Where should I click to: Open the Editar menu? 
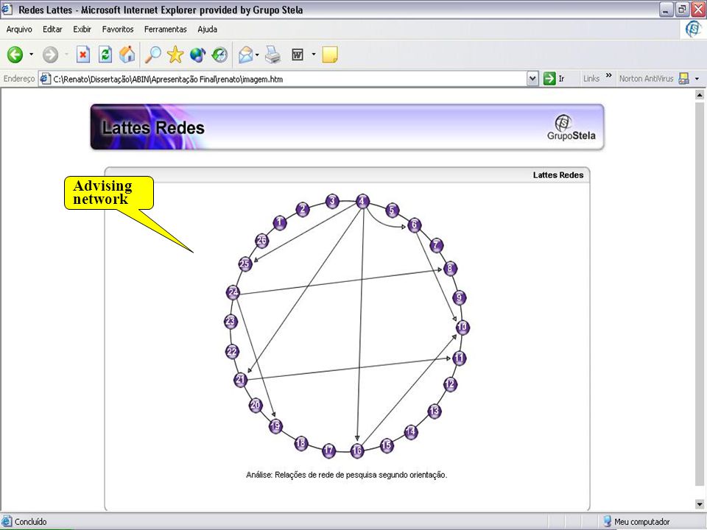tap(52, 29)
